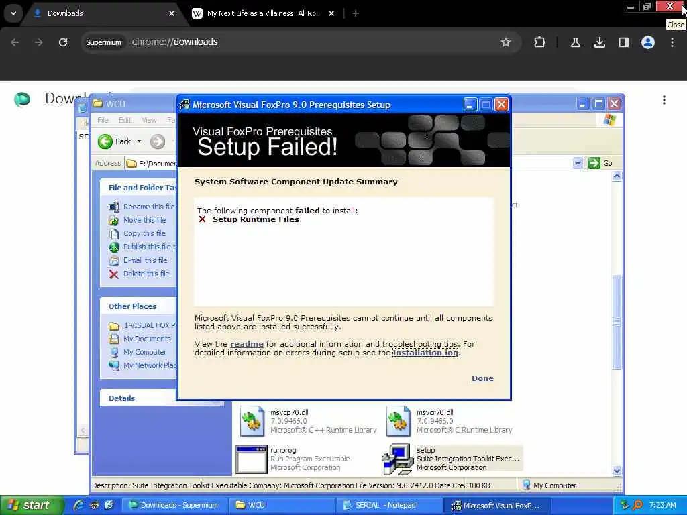This screenshot has height=515, width=687.
Task: Open the browser downloads tray icon
Action: click(599, 42)
